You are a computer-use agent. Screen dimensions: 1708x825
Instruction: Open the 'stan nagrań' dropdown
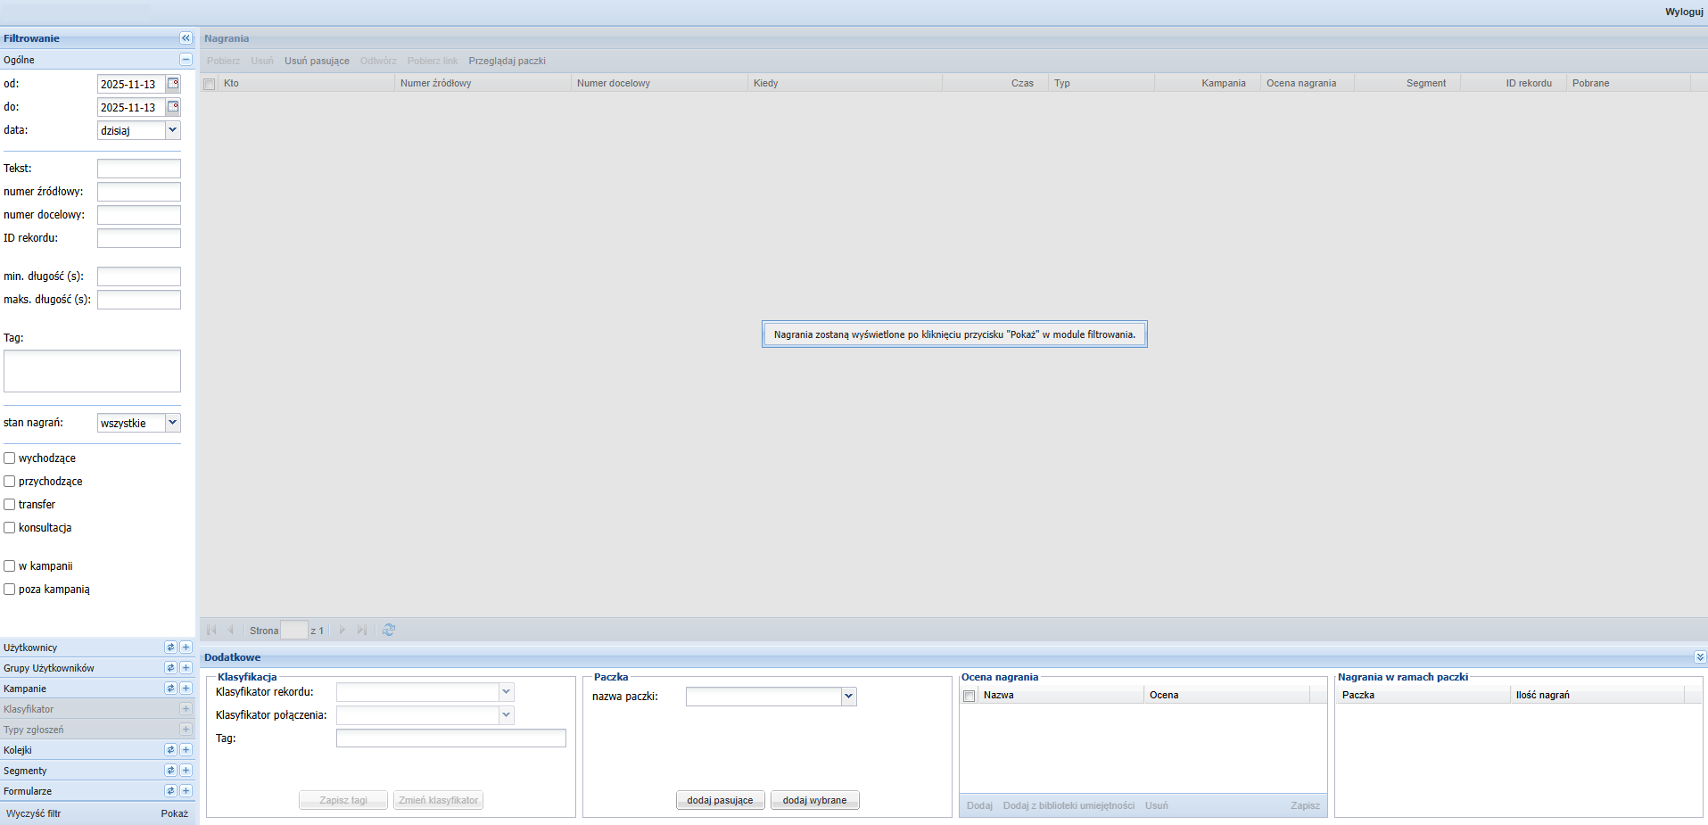tap(173, 423)
